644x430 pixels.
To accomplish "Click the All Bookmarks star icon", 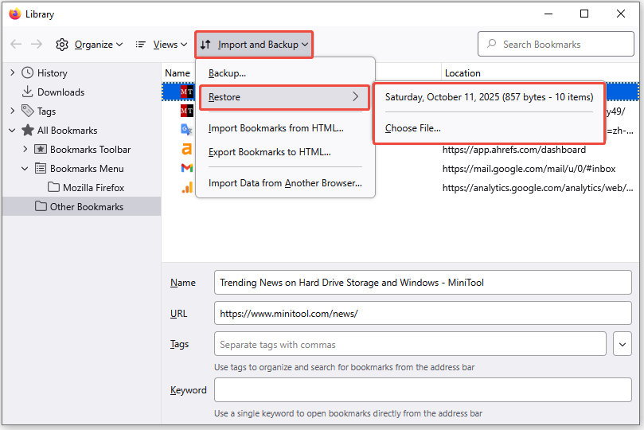I will [x=28, y=130].
